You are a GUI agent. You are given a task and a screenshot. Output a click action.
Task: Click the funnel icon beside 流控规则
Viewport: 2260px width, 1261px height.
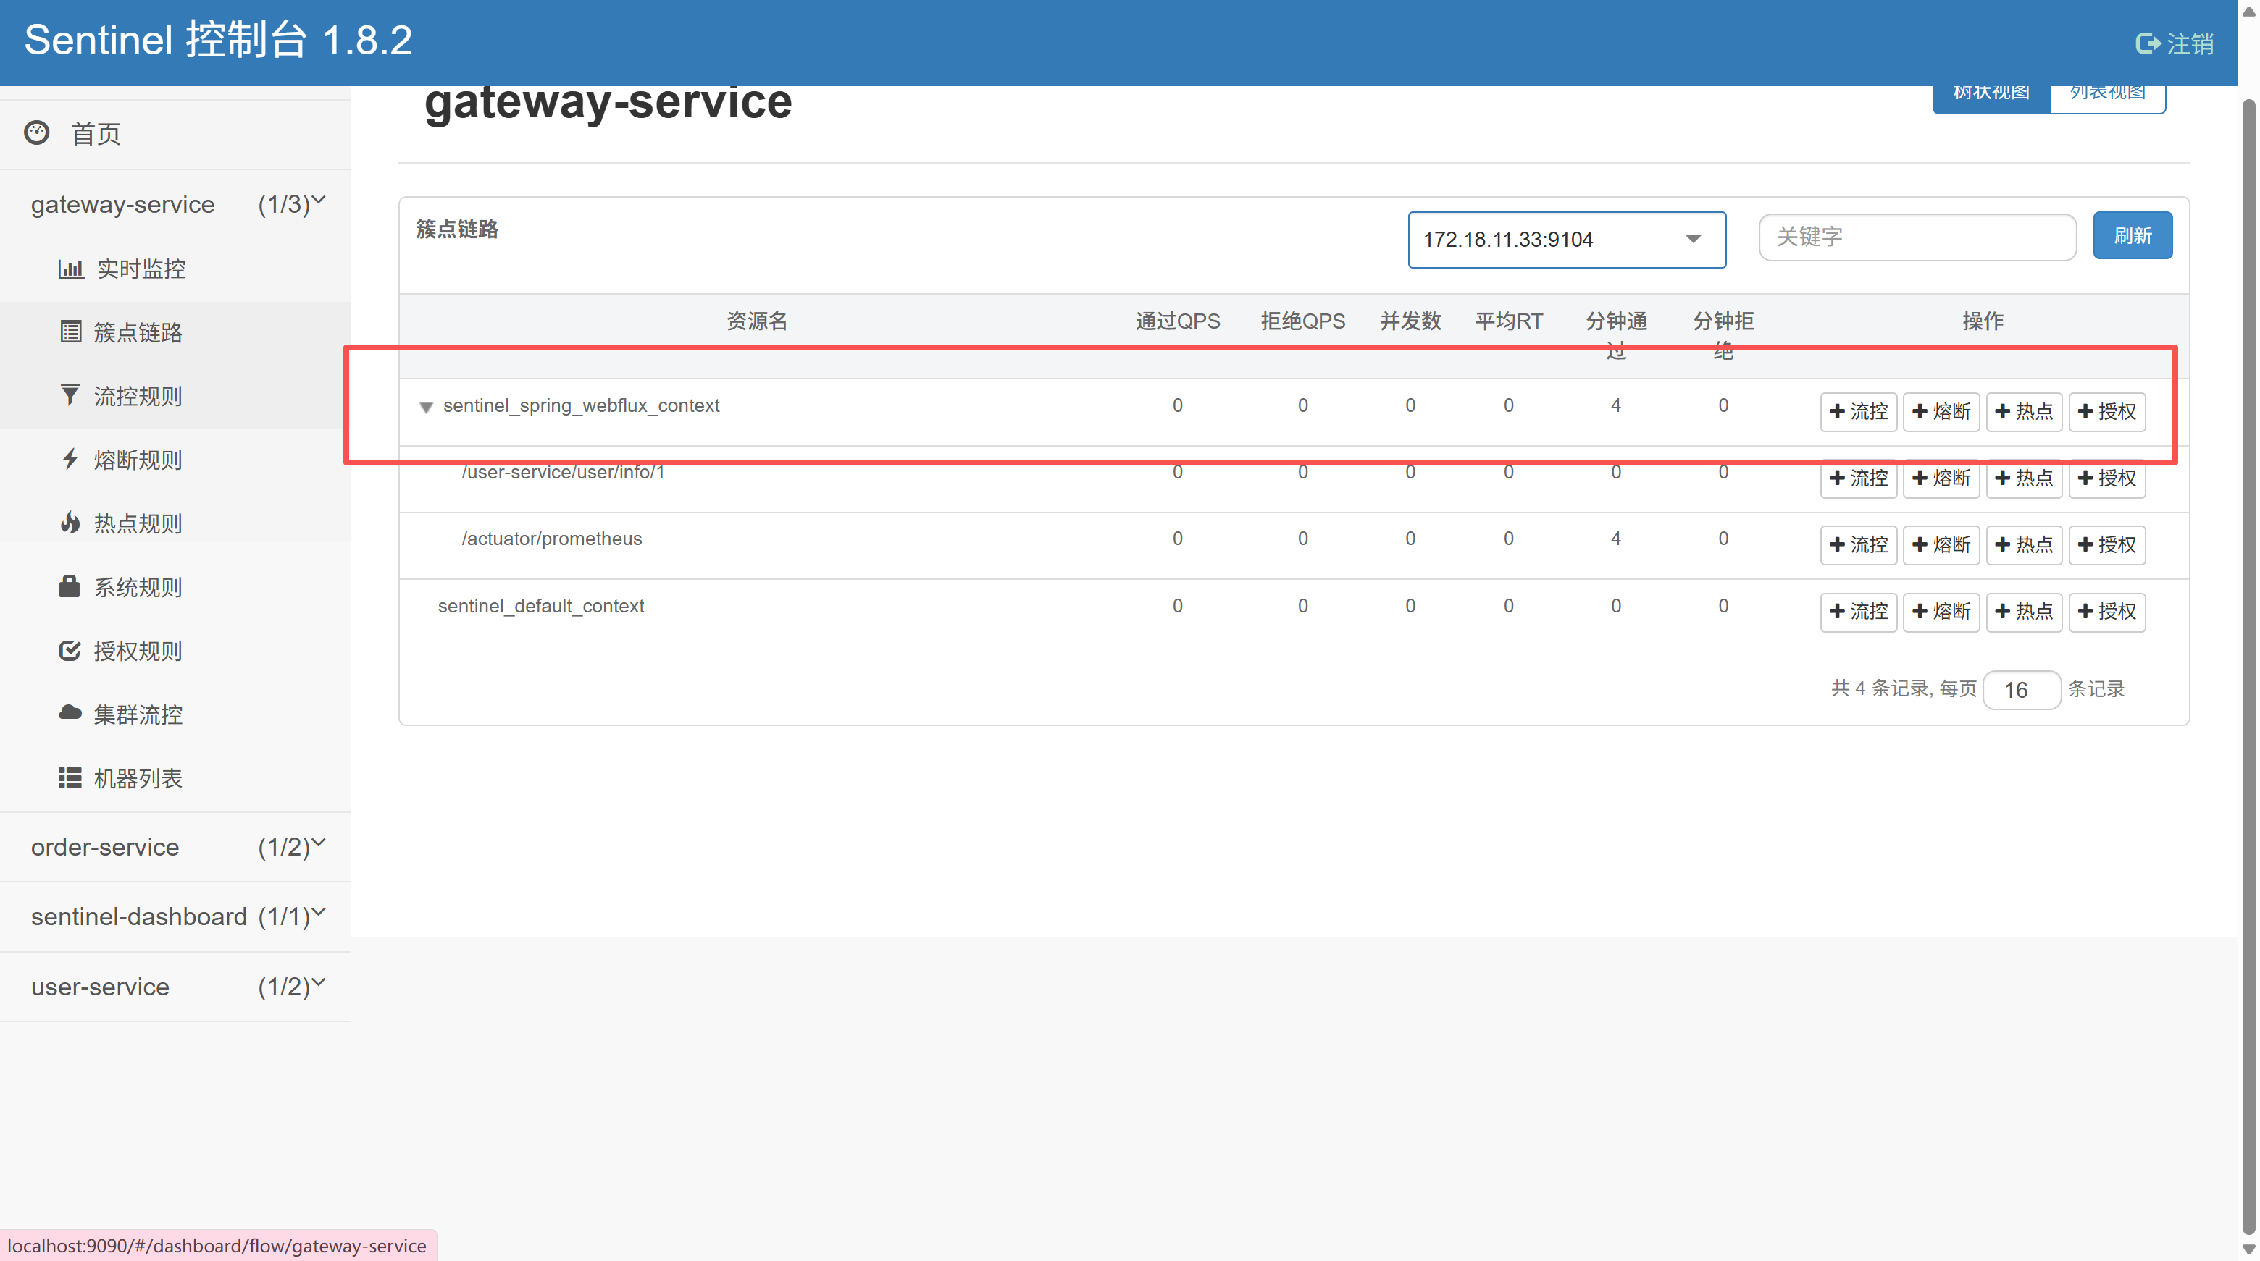click(x=70, y=395)
